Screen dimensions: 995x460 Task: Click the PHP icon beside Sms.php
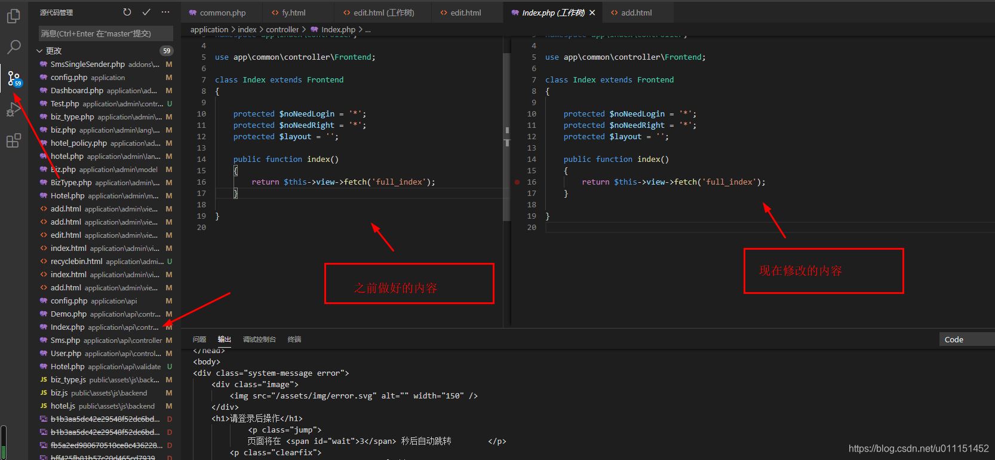click(x=44, y=341)
